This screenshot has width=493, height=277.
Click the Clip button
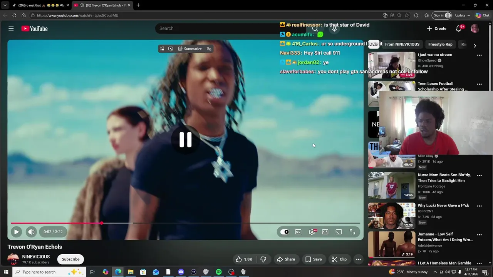point(339,259)
